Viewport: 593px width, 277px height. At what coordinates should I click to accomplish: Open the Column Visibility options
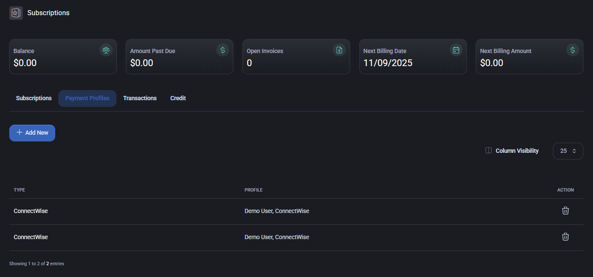pos(512,151)
